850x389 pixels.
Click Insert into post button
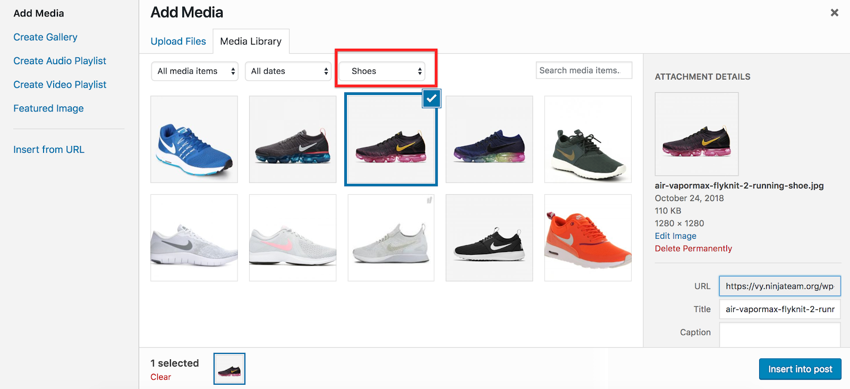(x=800, y=369)
